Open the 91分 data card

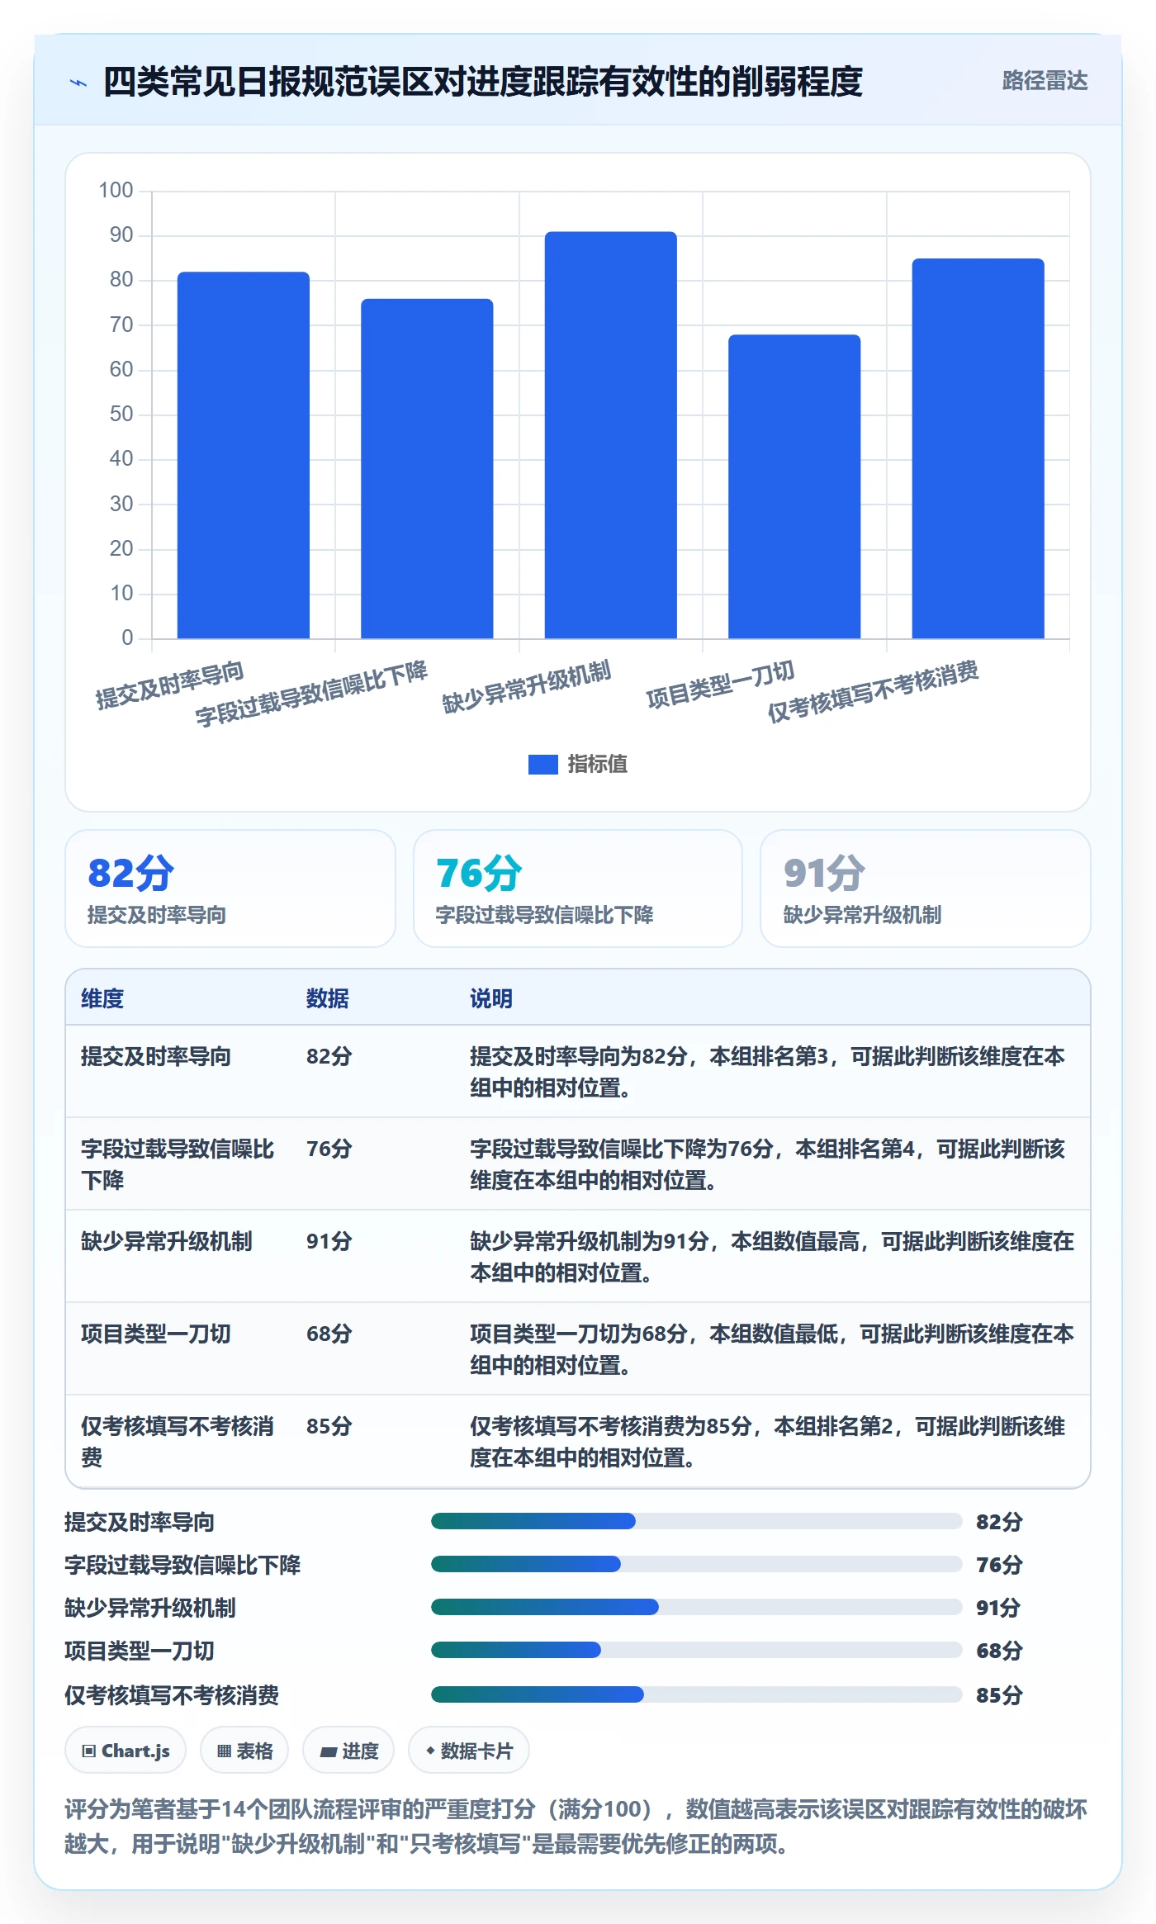[x=926, y=889]
